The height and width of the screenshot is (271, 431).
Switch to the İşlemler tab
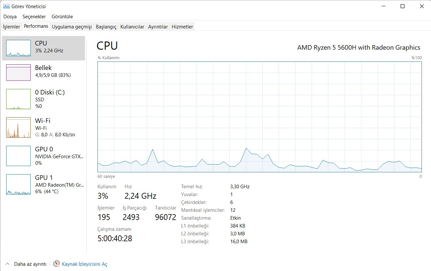point(11,27)
